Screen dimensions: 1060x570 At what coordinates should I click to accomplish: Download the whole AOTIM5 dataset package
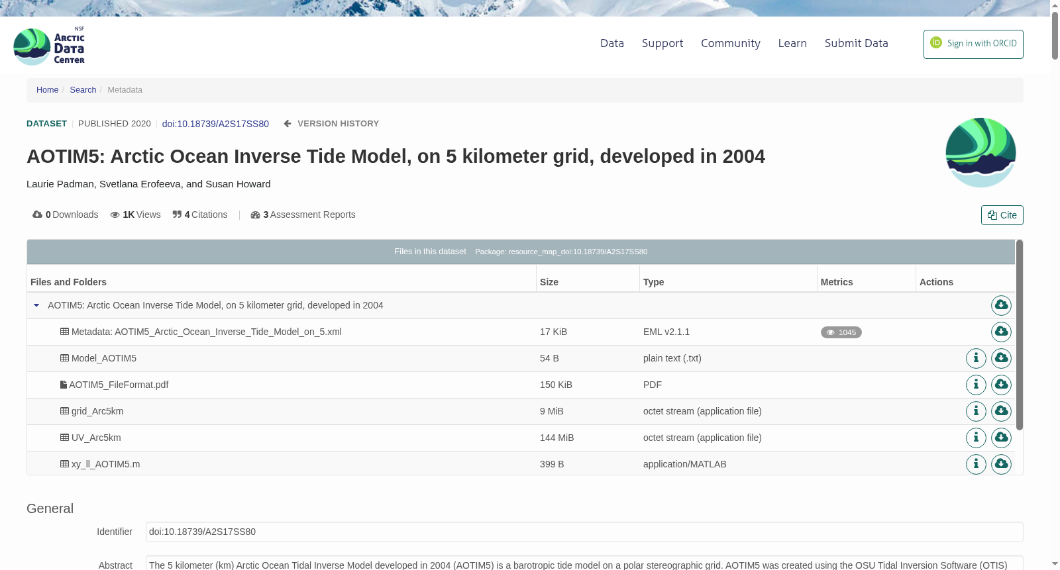point(1001,305)
